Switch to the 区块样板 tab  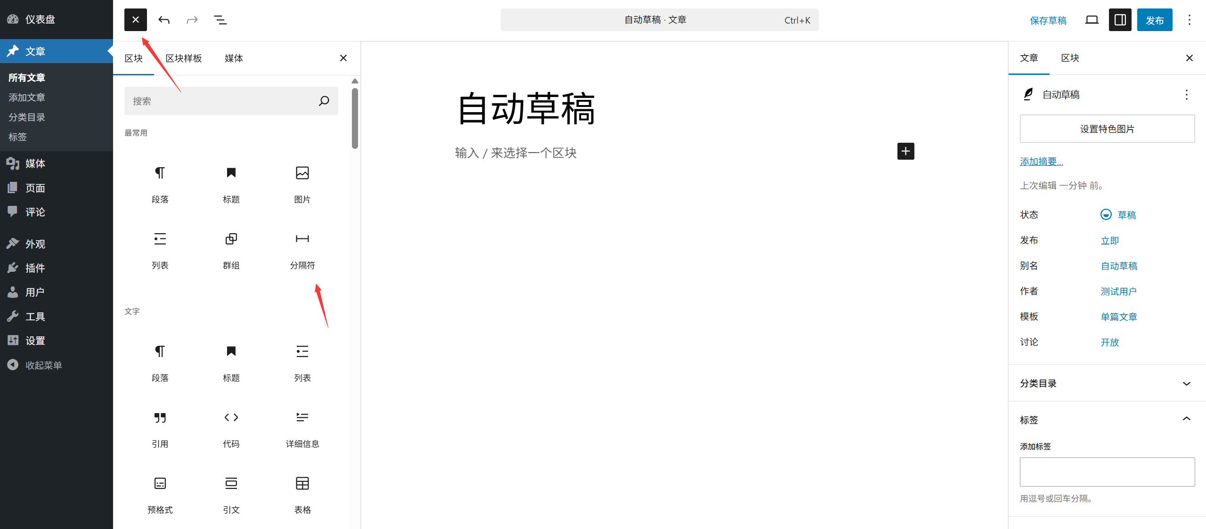coord(184,58)
